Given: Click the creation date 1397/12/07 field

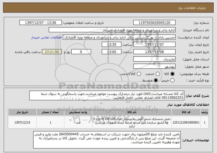Looking at the screenshot, I should click(154, 45).
